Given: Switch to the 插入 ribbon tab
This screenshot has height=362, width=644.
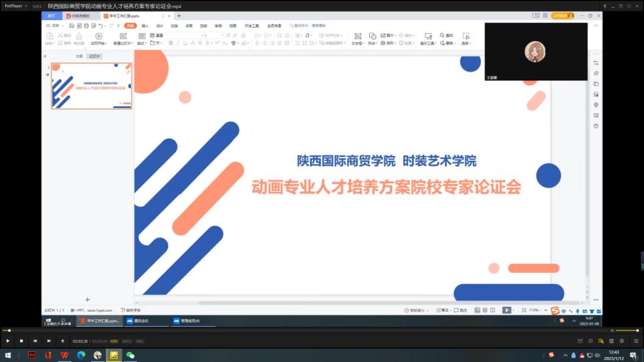Looking at the screenshot, I should pos(145,26).
